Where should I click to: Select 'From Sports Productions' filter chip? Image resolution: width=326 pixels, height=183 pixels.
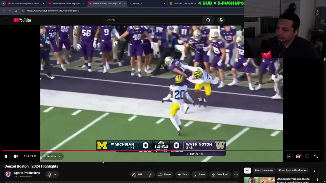click(294, 171)
